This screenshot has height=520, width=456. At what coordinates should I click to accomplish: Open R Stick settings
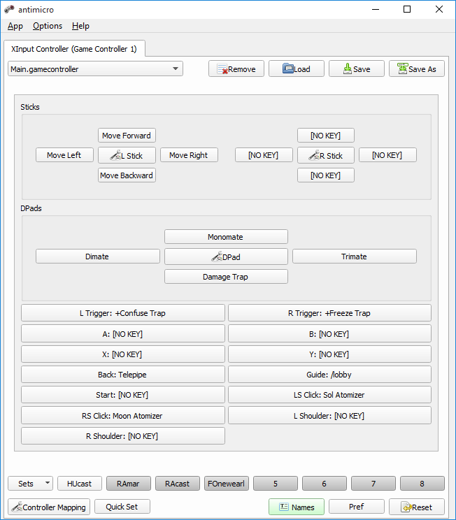[x=326, y=155]
